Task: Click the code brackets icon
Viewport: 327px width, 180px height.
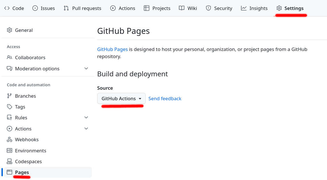Action: [7, 8]
